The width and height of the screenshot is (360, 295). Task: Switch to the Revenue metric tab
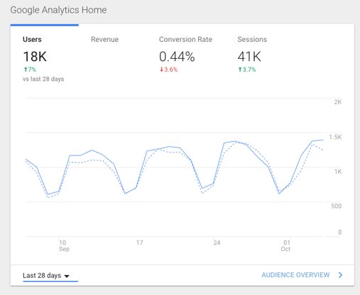click(104, 40)
